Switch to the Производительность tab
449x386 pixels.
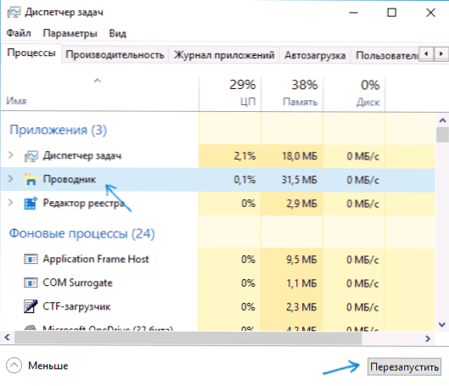tap(115, 54)
